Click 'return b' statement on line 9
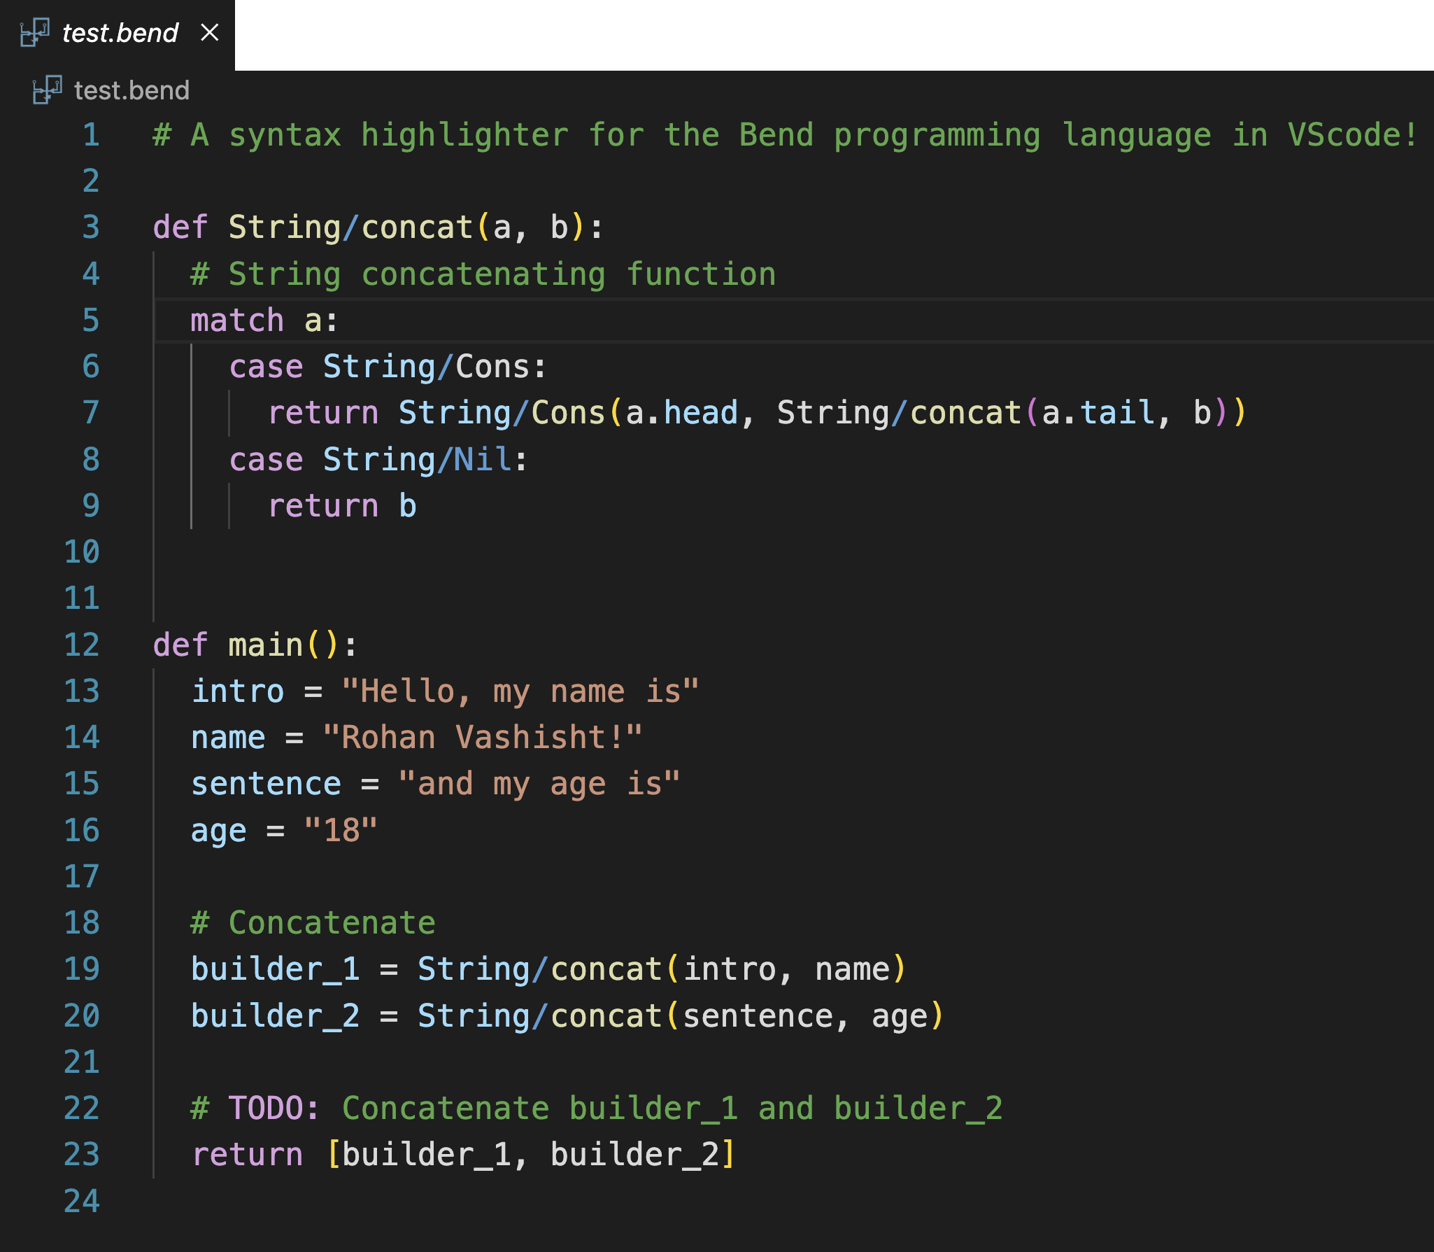Viewport: 1434px width, 1252px height. [x=342, y=506]
